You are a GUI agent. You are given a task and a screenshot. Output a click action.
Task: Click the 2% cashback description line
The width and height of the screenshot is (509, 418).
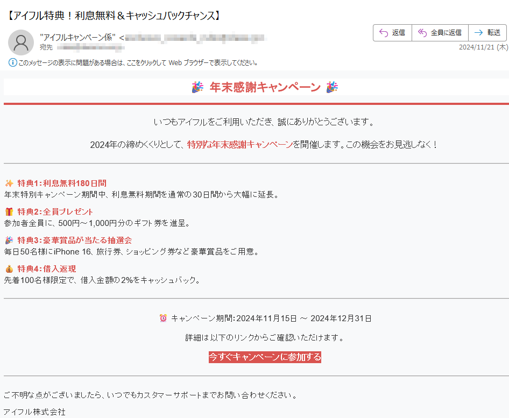(102, 280)
